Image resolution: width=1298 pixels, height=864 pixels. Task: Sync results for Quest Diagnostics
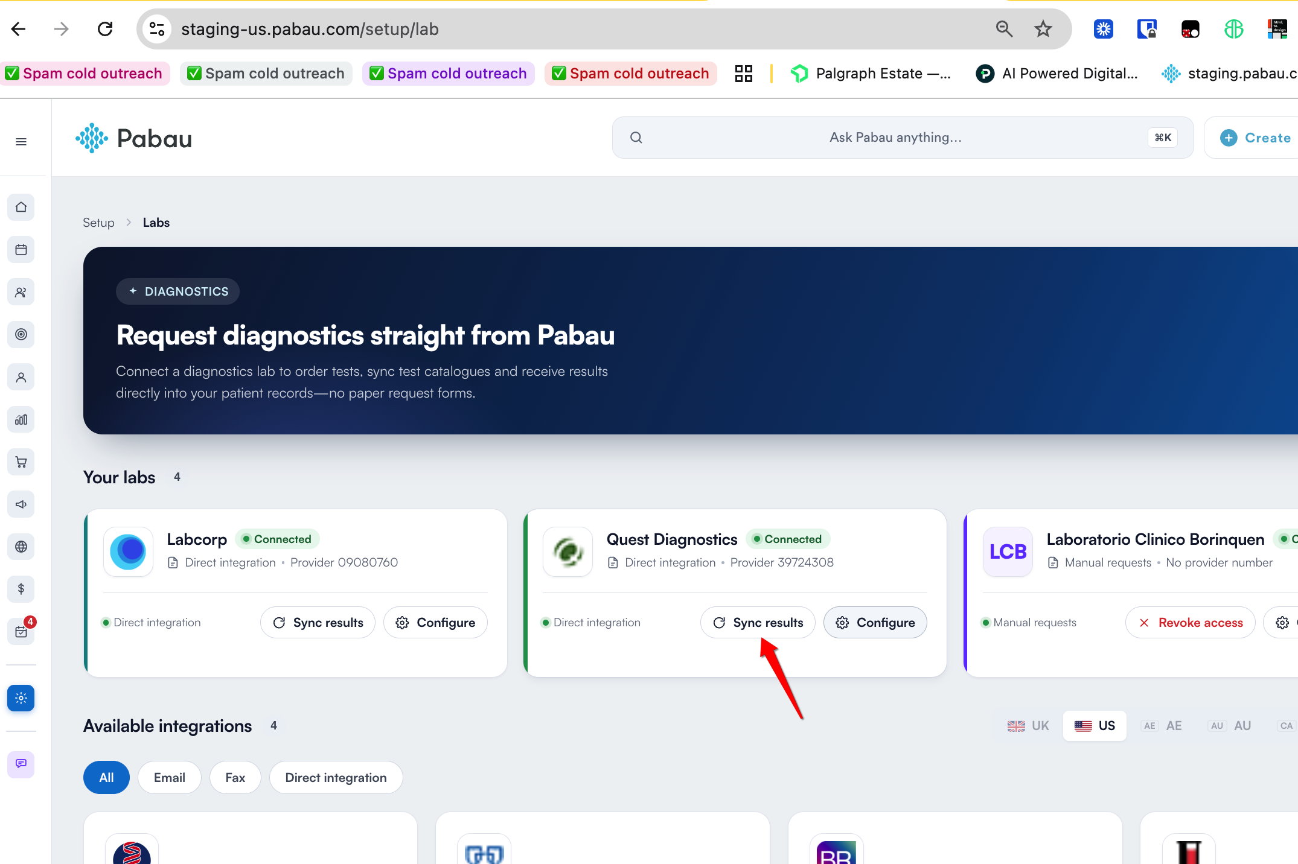758,623
